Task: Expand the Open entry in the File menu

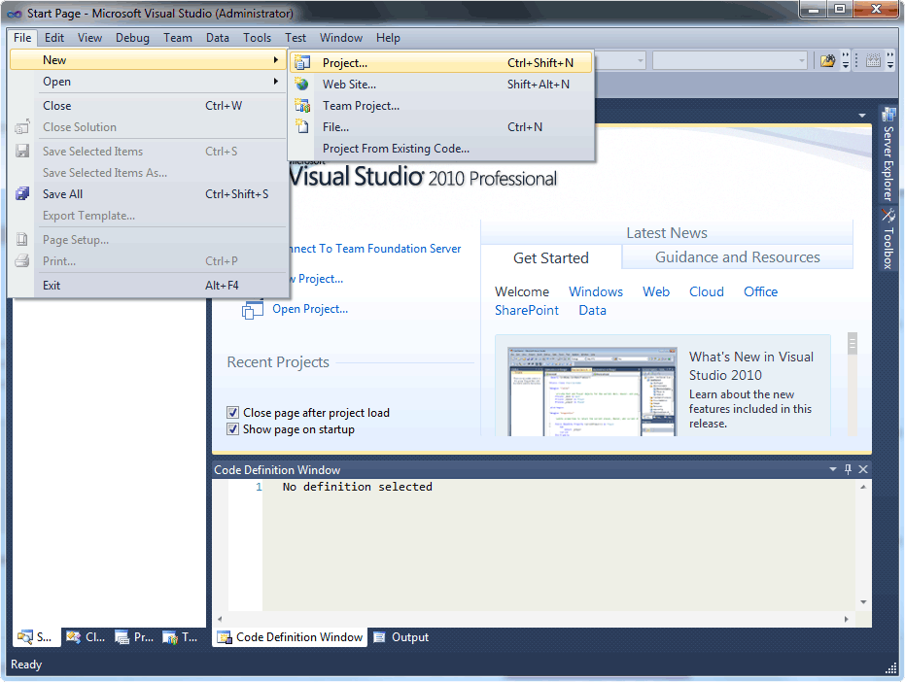Action: point(149,82)
